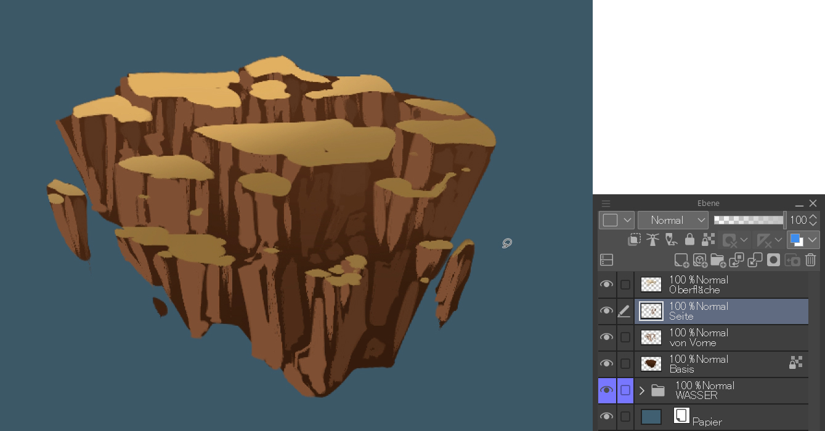Image resolution: width=825 pixels, height=431 pixels.
Task: Hide the Oberfläche layer
Action: click(x=607, y=285)
